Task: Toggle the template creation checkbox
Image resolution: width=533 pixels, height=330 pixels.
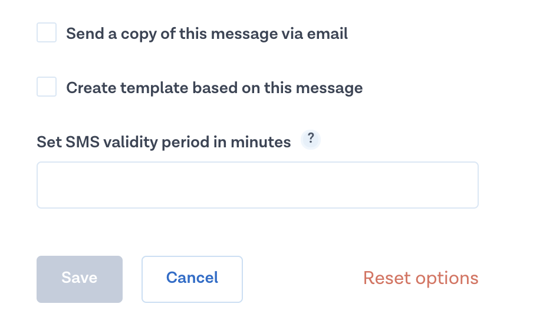Action: [x=47, y=87]
